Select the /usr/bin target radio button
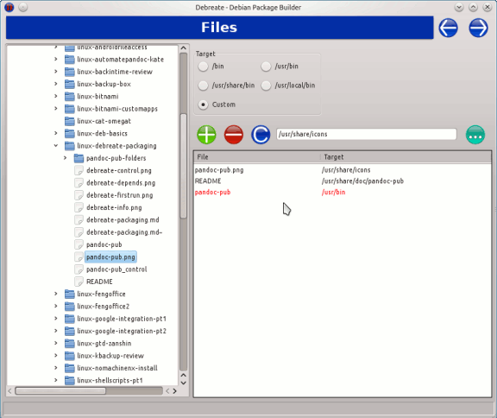Image resolution: width=497 pixels, height=418 pixels. pos(266,66)
